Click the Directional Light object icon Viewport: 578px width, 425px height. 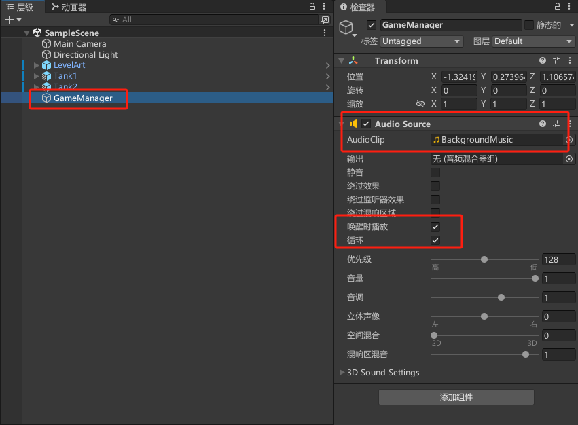tap(46, 54)
